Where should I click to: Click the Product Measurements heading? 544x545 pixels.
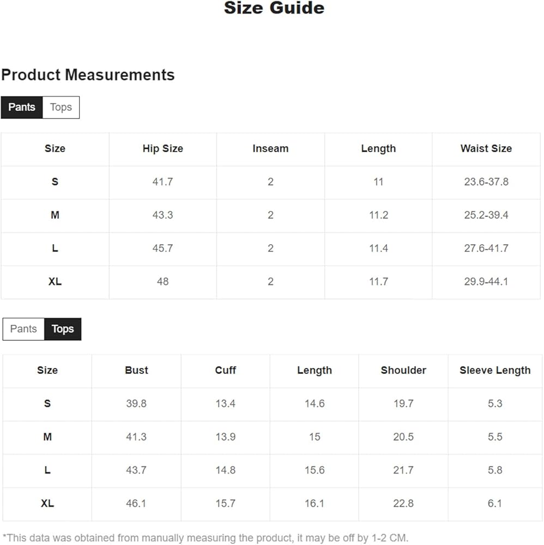(88, 75)
